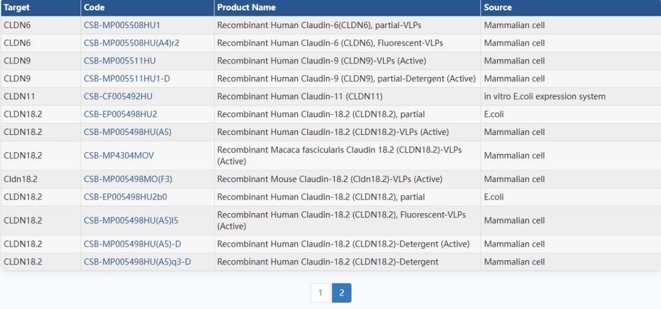
Task: Select the CSB-CF005492HU code link
Action: pos(118,96)
